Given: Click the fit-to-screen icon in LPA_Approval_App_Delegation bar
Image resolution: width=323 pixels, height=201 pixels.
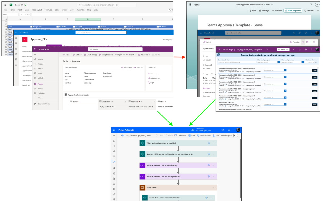Looking at the screenshot, I should 294,50.
